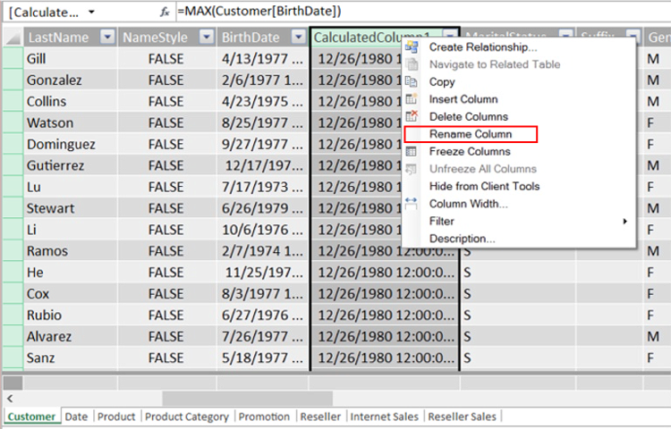The width and height of the screenshot is (671, 429).
Task: Select the BirthDate column header
Action: [x=251, y=38]
